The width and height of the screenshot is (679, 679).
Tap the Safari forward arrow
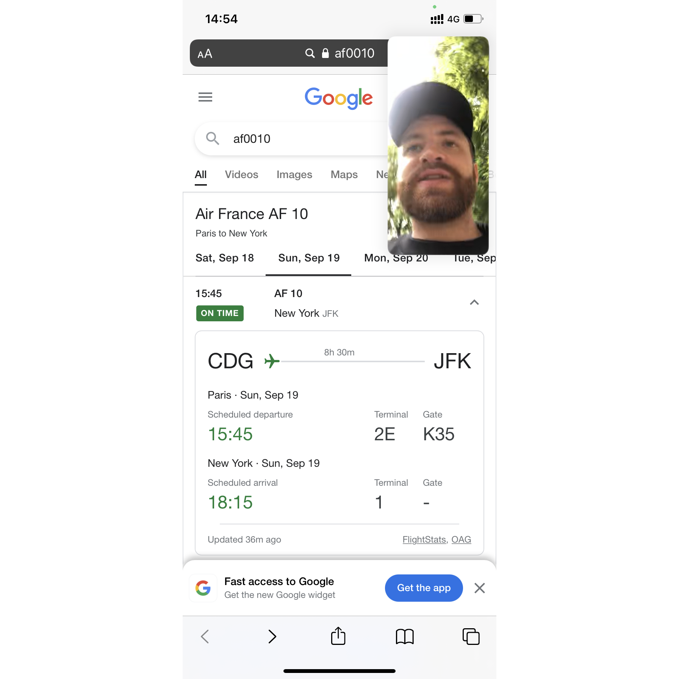coord(272,637)
